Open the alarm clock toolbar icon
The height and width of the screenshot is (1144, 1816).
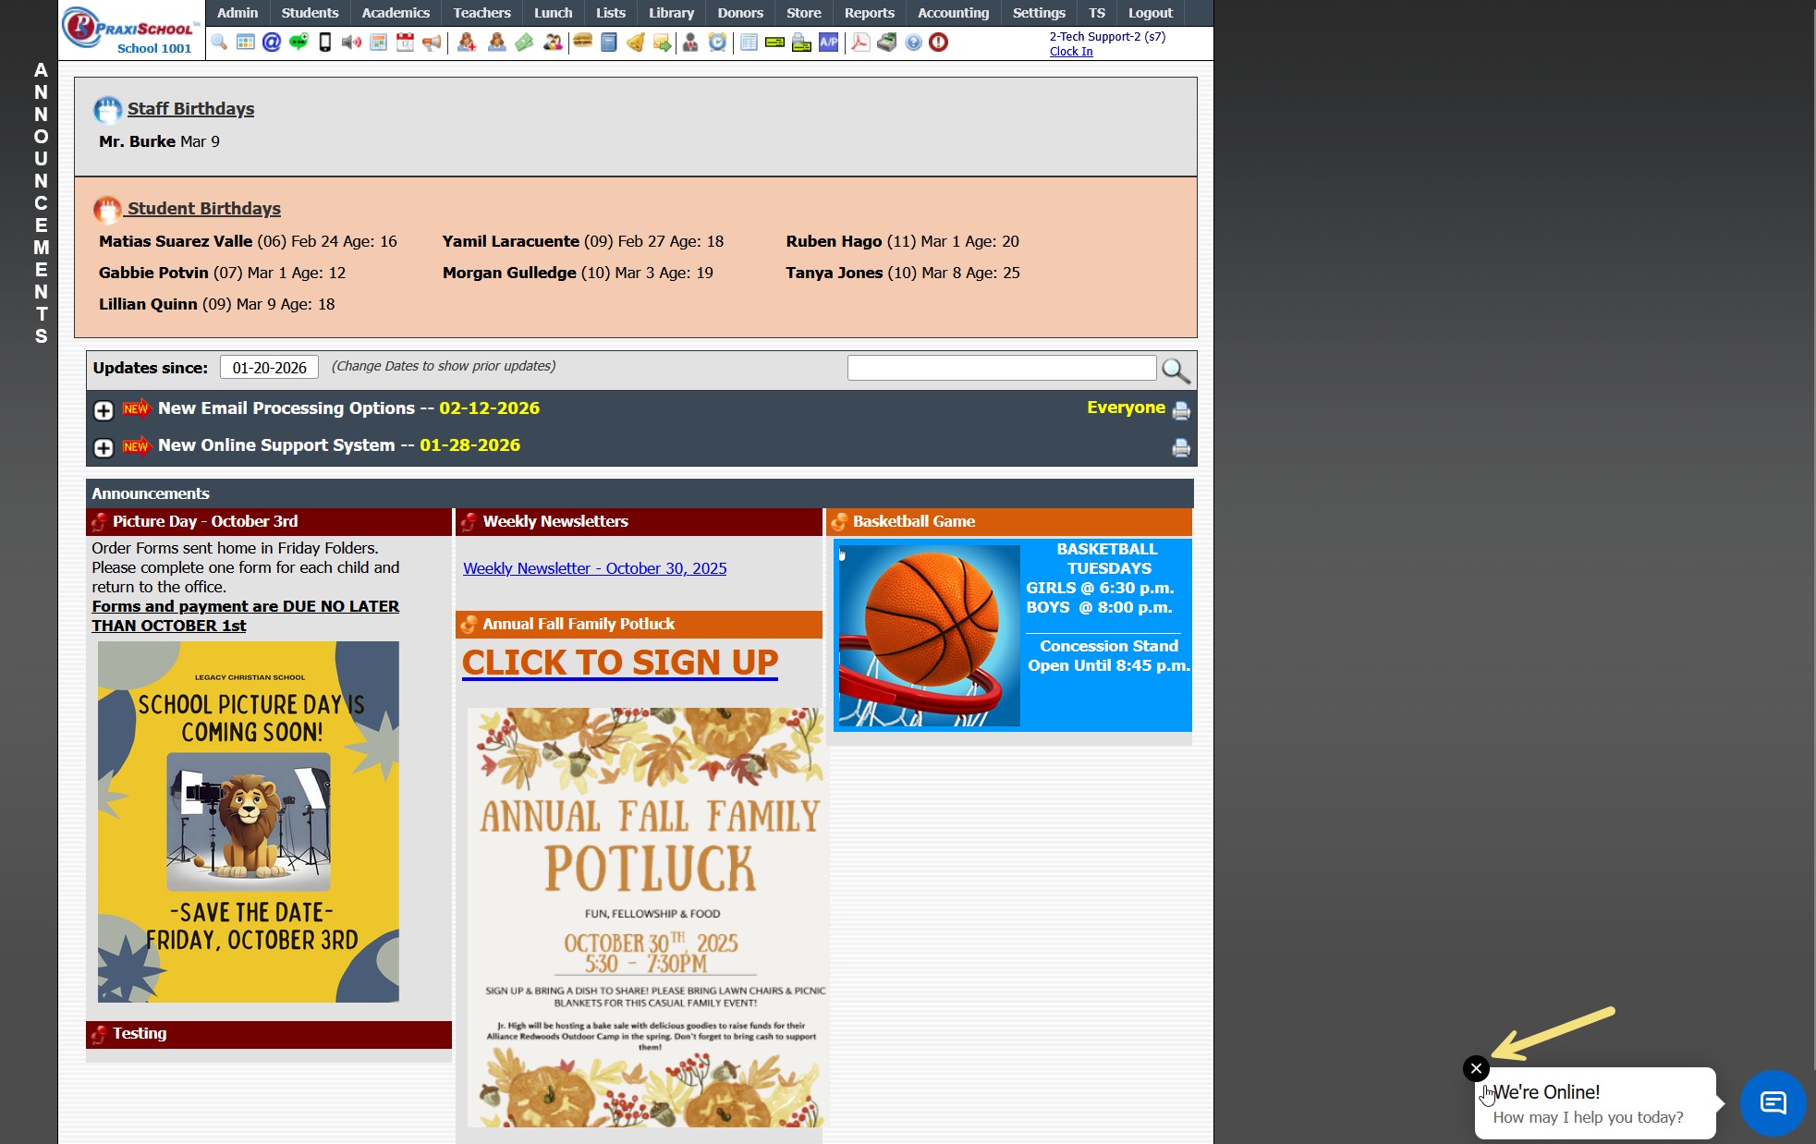(717, 42)
